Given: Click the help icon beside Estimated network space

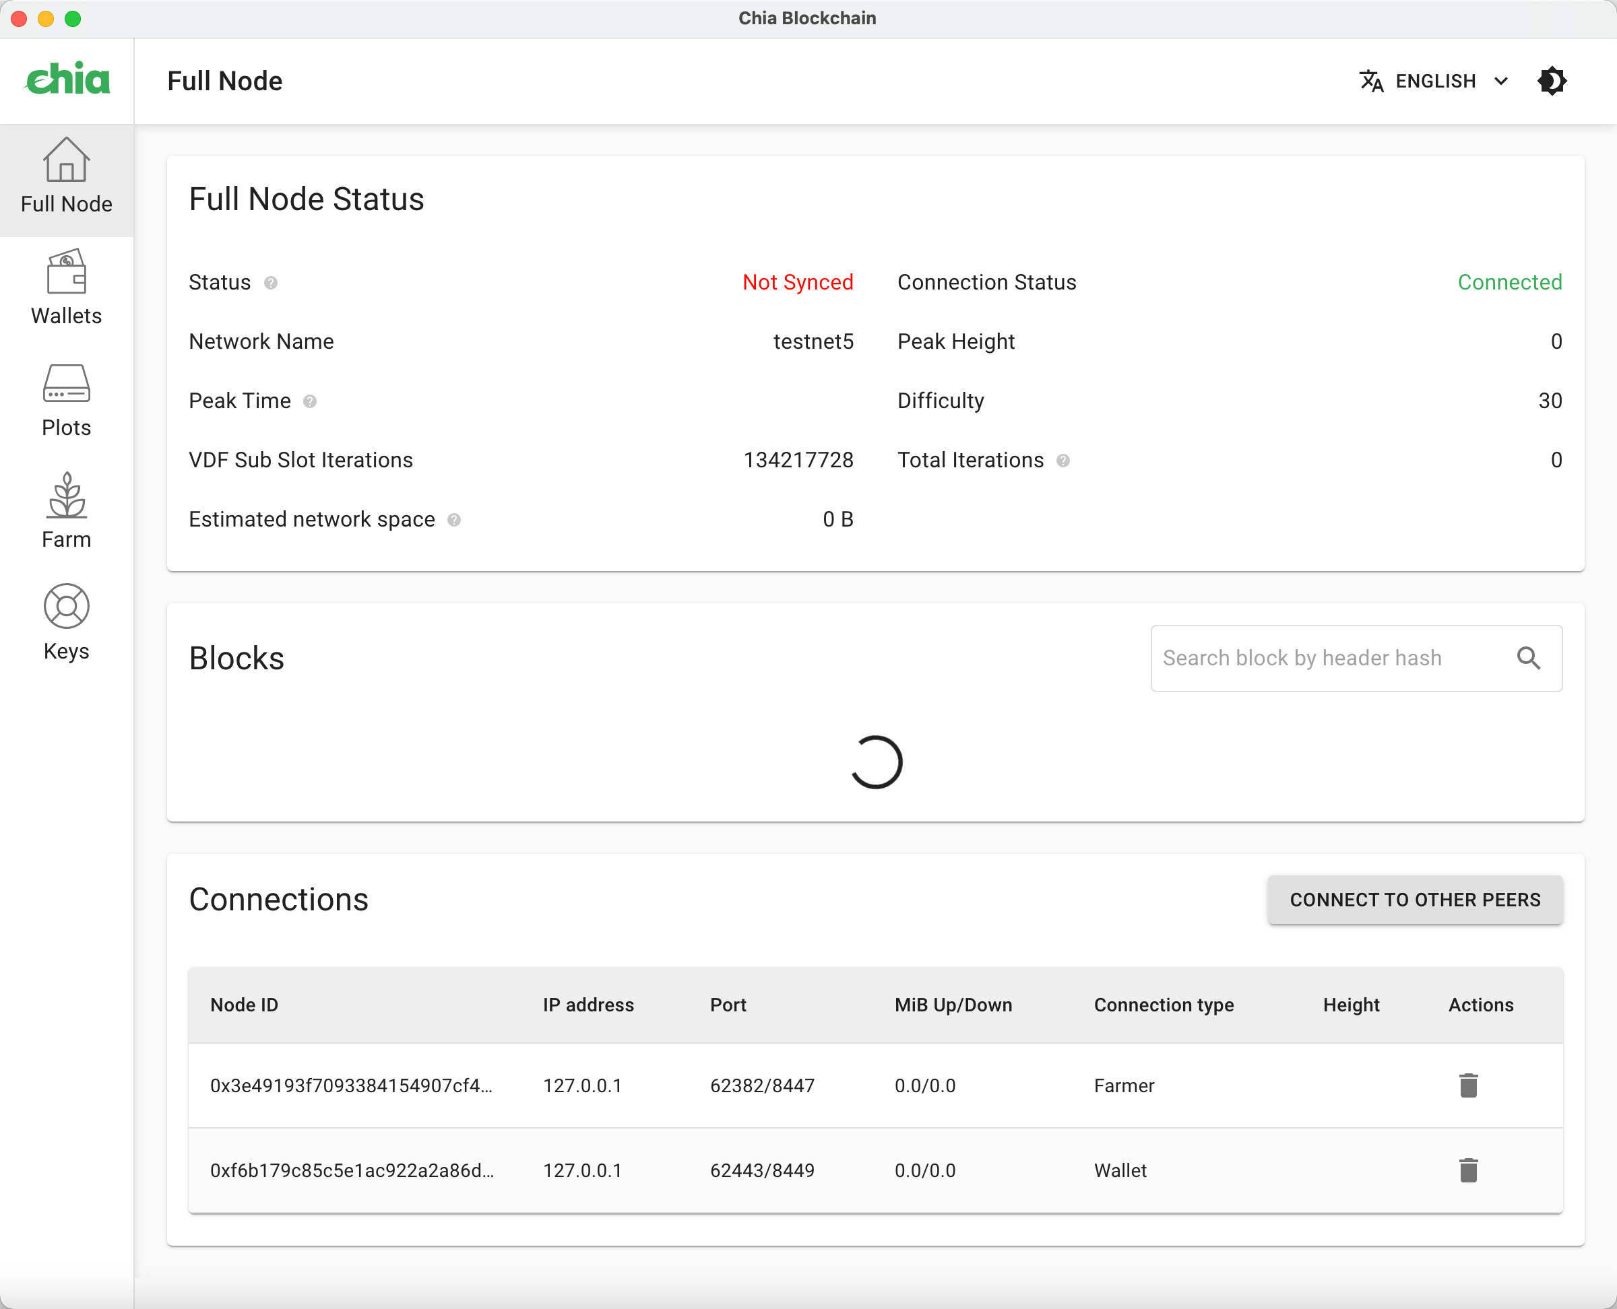Looking at the screenshot, I should point(453,520).
